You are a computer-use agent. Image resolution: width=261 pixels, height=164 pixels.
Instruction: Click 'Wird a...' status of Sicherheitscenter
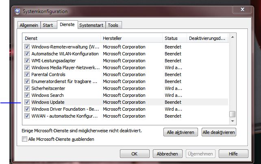[173, 88]
